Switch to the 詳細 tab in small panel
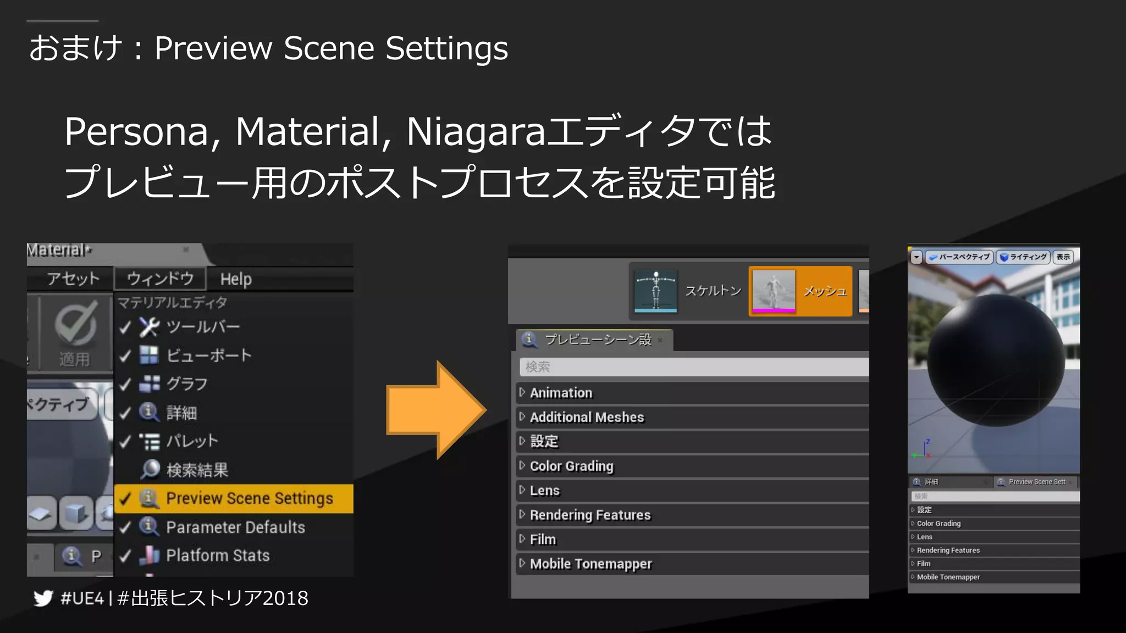Image resolution: width=1126 pixels, height=633 pixels. pyautogui.click(x=950, y=482)
